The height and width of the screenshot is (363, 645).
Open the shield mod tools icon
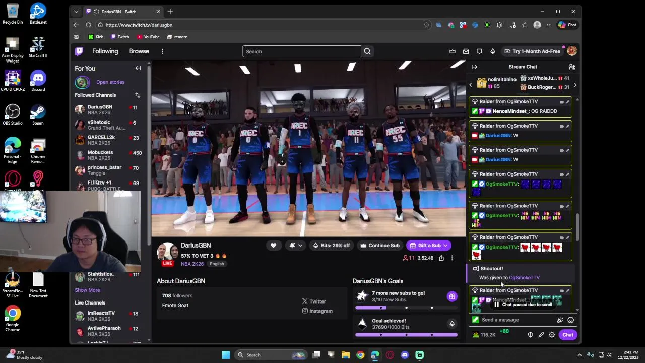(530, 335)
